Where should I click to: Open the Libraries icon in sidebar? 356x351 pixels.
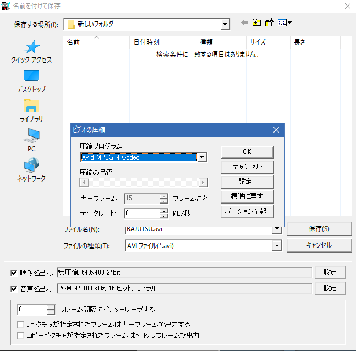click(x=31, y=107)
